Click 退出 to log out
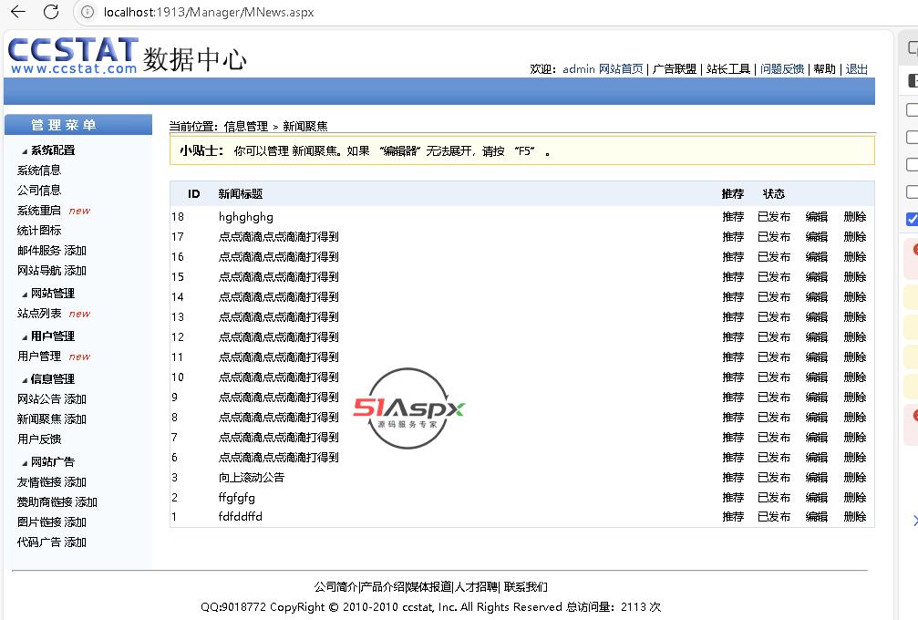The width and height of the screenshot is (918, 620). click(857, 69)
